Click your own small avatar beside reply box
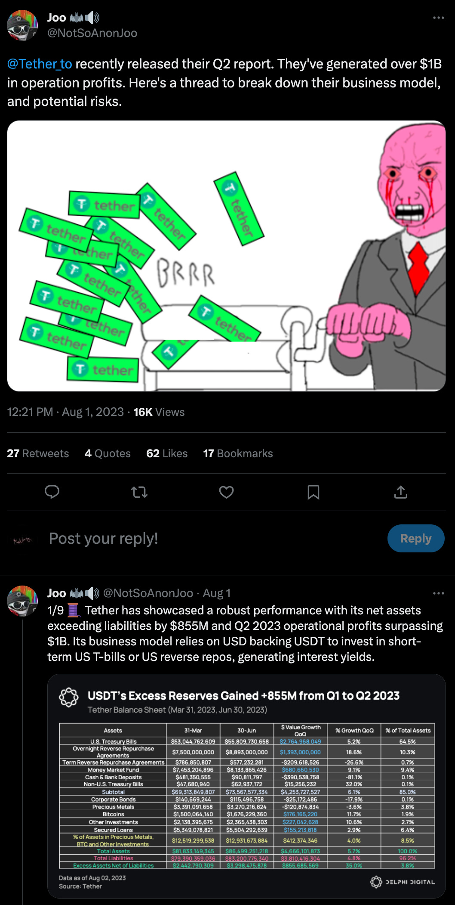Image resolution: width=455 pixels, height=905 pixels. coord(22,539)
